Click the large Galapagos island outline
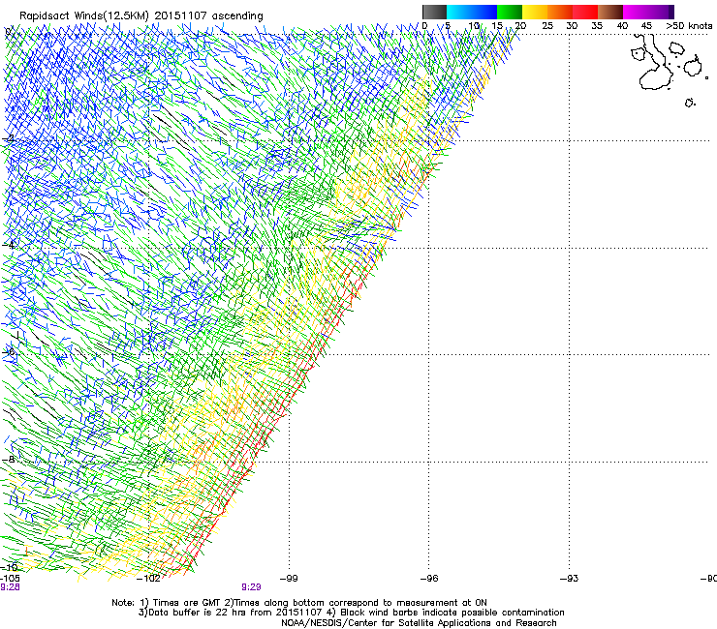The image size is (717, 629). coord(654,64)
